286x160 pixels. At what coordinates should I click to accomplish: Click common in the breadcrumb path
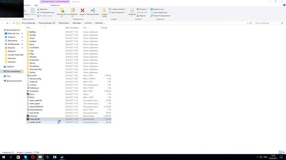click(x=88, y=23)
